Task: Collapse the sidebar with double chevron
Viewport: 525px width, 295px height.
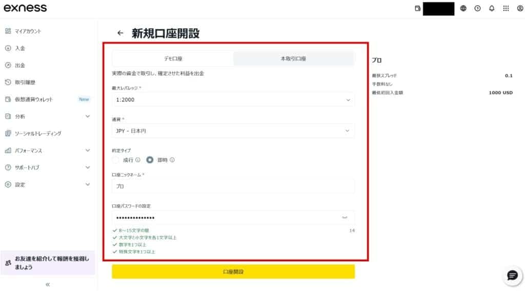Action: (x=48, y=285)
